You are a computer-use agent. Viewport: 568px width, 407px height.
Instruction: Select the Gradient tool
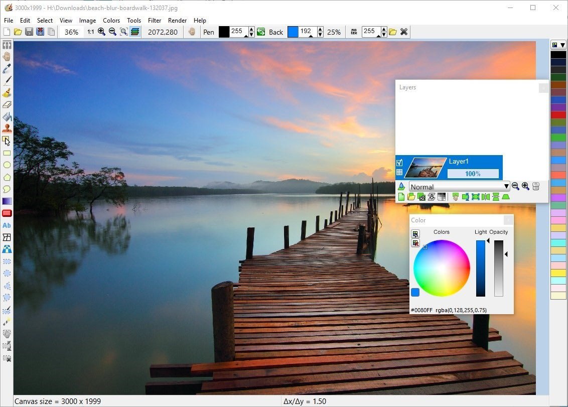[x=7, y=201]
